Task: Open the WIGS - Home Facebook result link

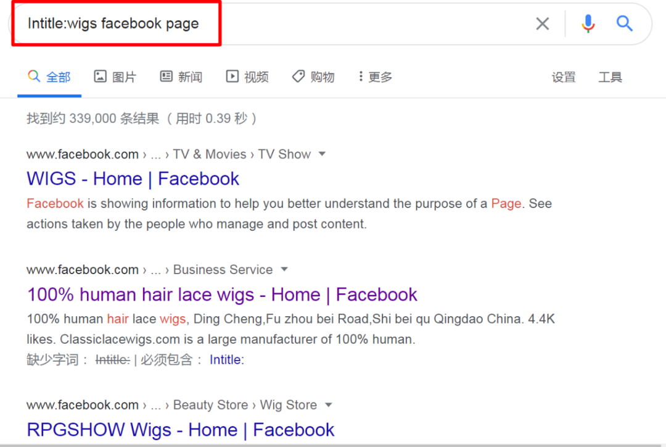Action: pyautogui.click(x=133, y=178)
